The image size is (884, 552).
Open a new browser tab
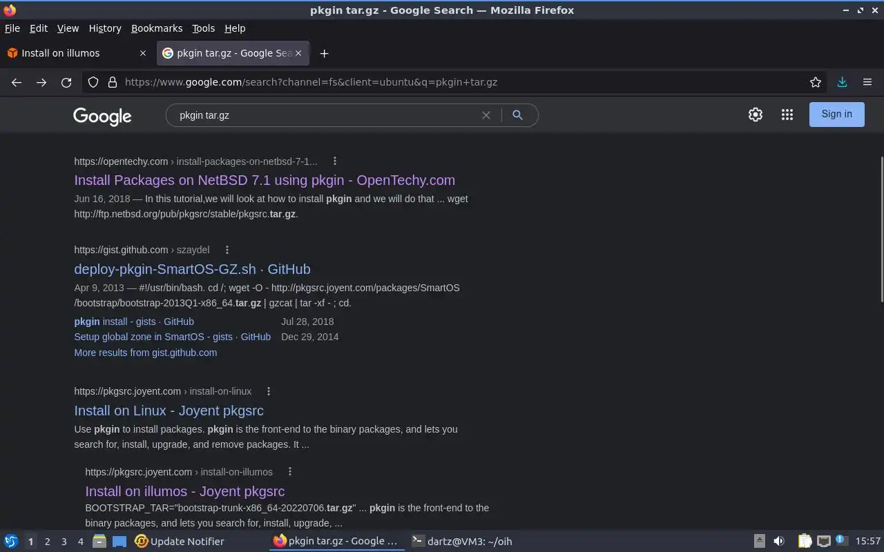click(x=324, y=53)
